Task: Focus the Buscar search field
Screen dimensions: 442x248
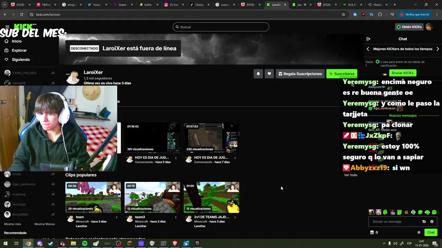Action: 221,27
